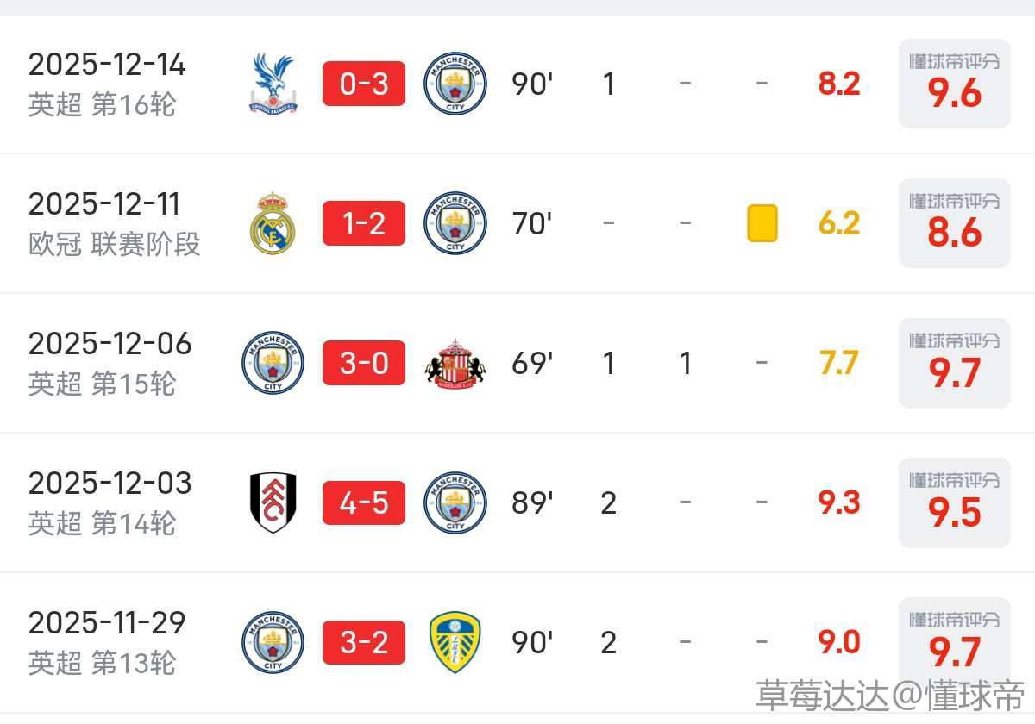Open the 懂球帝评分 9.5 rating box
The height and width of the screenshot is (724, 1035).
pyautogui.click(x=954, y=502)
